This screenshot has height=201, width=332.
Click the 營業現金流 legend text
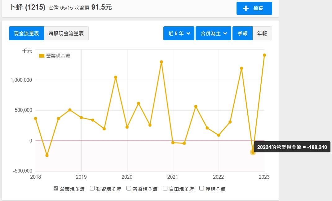click(58, 56)
